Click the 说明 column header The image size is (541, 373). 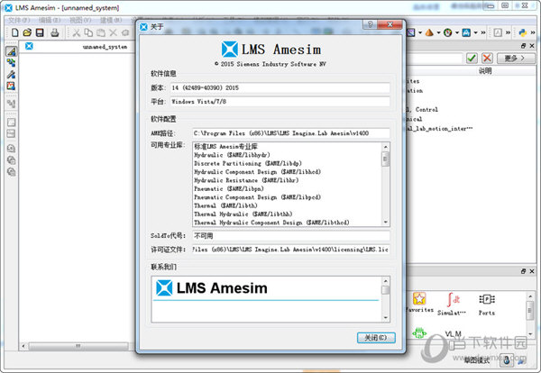coord(485,71)
